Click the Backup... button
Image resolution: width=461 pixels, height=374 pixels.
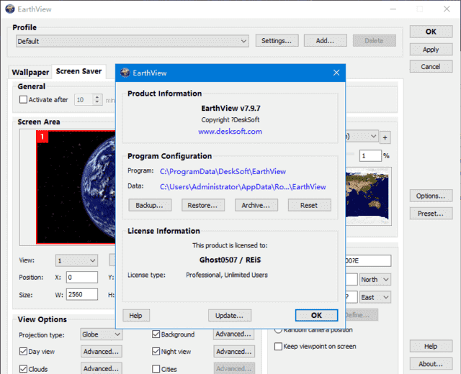150,205
